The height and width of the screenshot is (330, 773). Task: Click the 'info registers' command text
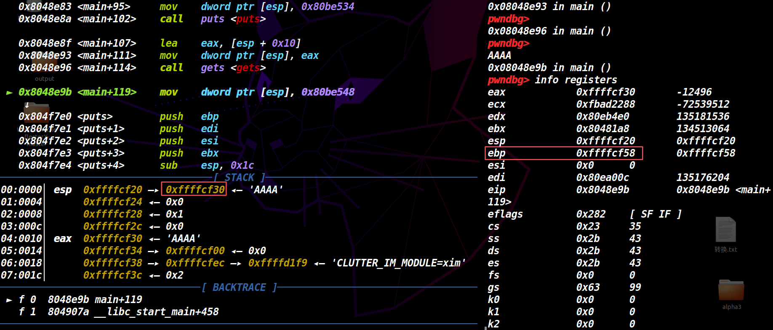(x=576, y=80)
